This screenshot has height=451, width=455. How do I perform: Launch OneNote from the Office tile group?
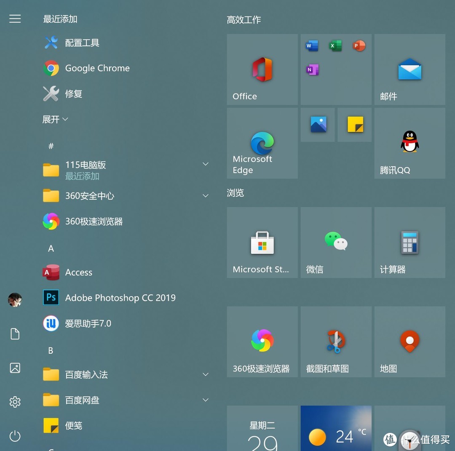pos(312,69)
